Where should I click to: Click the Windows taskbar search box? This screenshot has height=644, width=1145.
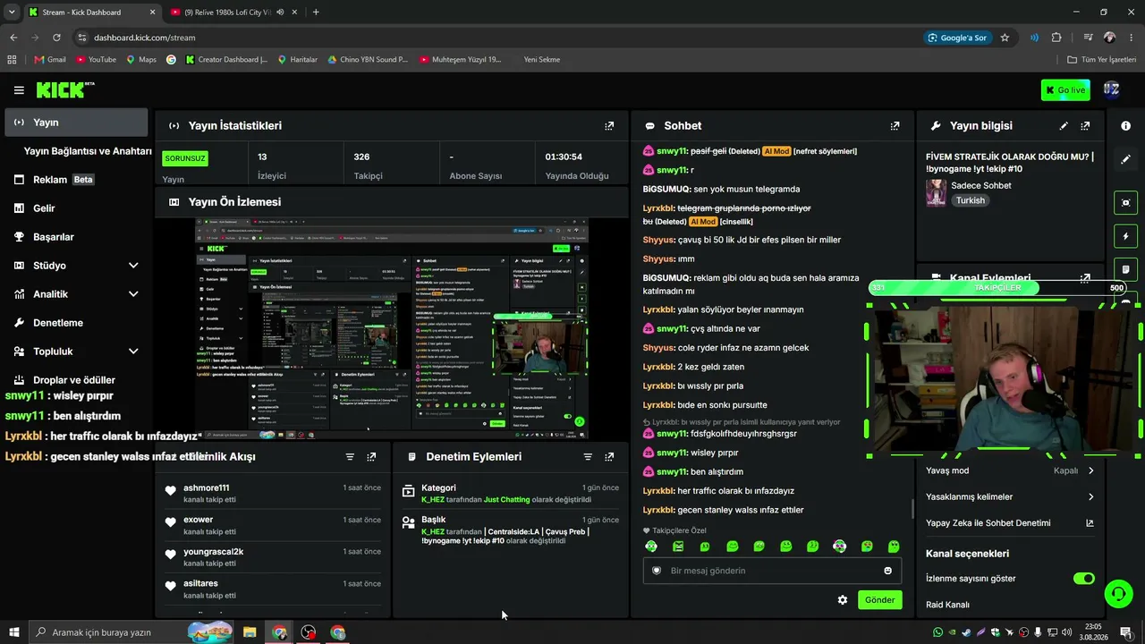[131, 632]
